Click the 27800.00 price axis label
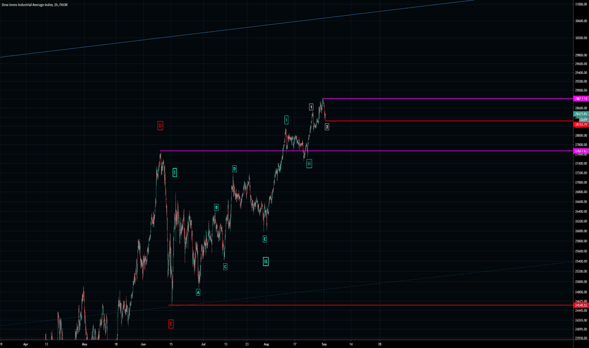589x348 pixels. point(581,145)
